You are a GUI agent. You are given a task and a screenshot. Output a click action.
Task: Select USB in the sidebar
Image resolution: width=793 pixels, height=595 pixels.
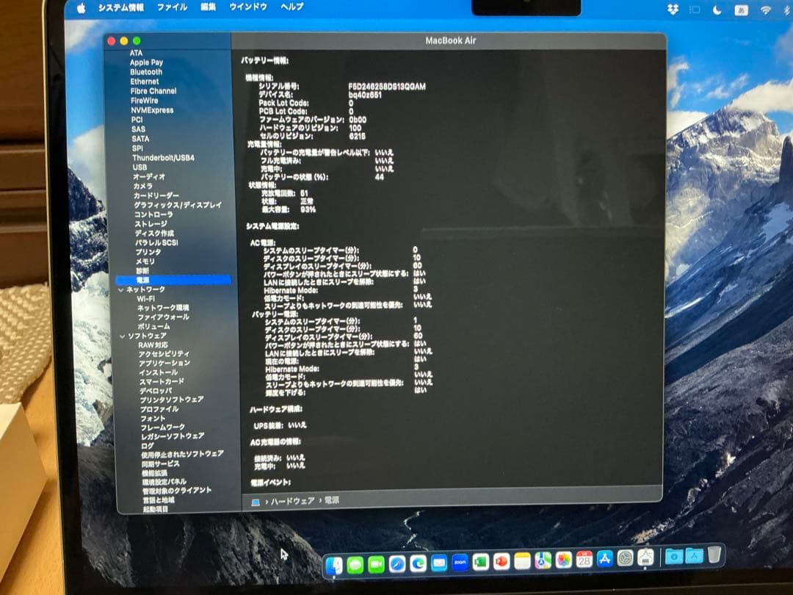click(x=140, y=167)
